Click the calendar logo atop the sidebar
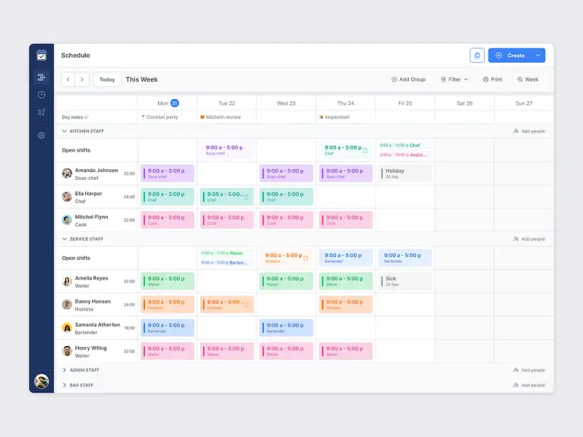The image size is (583, 437). pos(42,55)
